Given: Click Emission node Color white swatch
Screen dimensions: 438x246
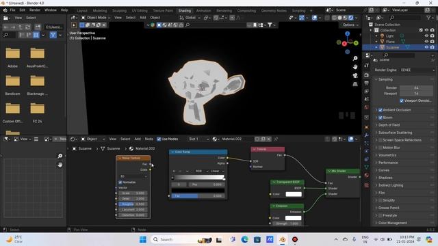Looking at the screenshot, I should pyautogui.click(x=294, y=218).
